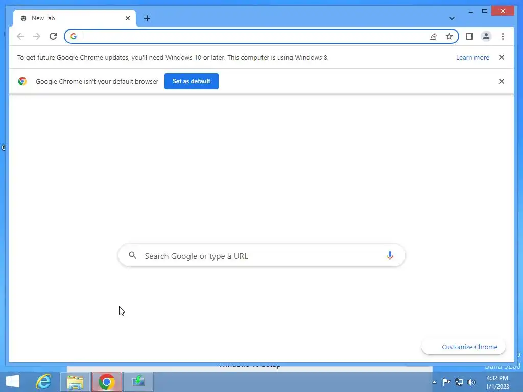
Task: Click the 4:32 PM clock
Action: click(497, 378)
